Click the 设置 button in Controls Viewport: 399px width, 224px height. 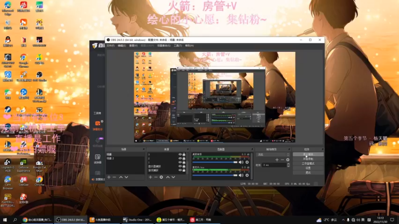click(308, 168)
